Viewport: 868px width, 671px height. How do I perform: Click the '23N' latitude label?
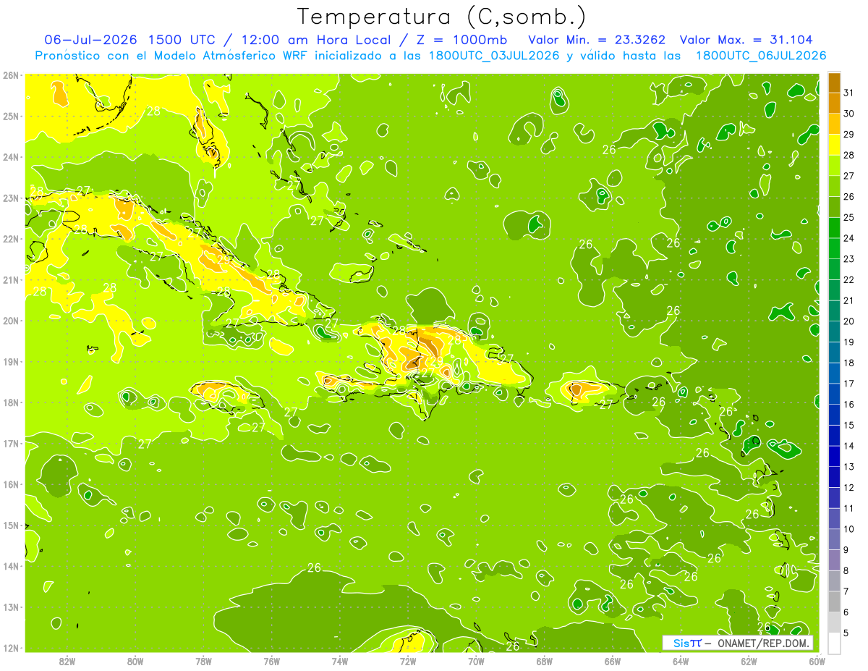[x=10, y=198]
